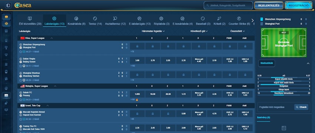Select UND 3.5 1.53 odds for Sabah match
315x133 pixels.
pyautogui.click(x=245, y=94)
